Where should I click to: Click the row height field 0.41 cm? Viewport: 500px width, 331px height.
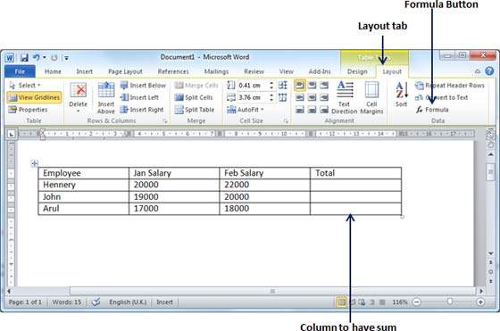(254, 86)
